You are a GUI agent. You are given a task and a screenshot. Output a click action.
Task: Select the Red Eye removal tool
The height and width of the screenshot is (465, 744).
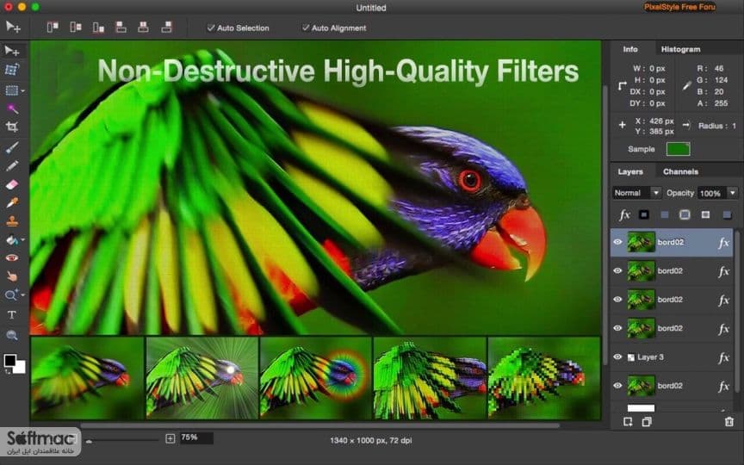(x=12, y=257)
